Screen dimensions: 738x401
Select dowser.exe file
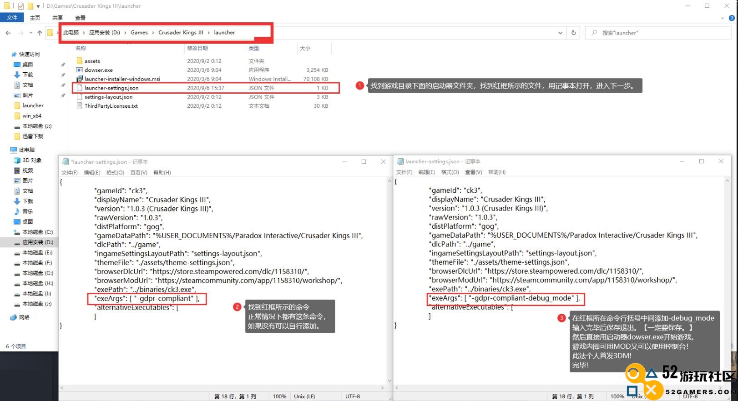pos(99,70)
